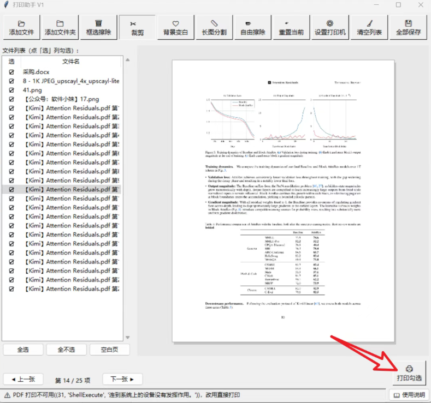The width and height of the screenshot is (431, 403).
Task: Toggle the checkbox for 41.png
Action: coord(11,90)
